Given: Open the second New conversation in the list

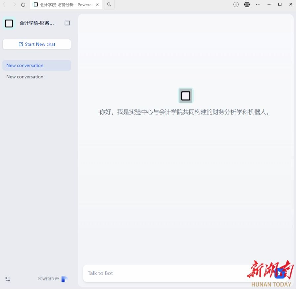Looking at the screenshot, I should [25, 77].
